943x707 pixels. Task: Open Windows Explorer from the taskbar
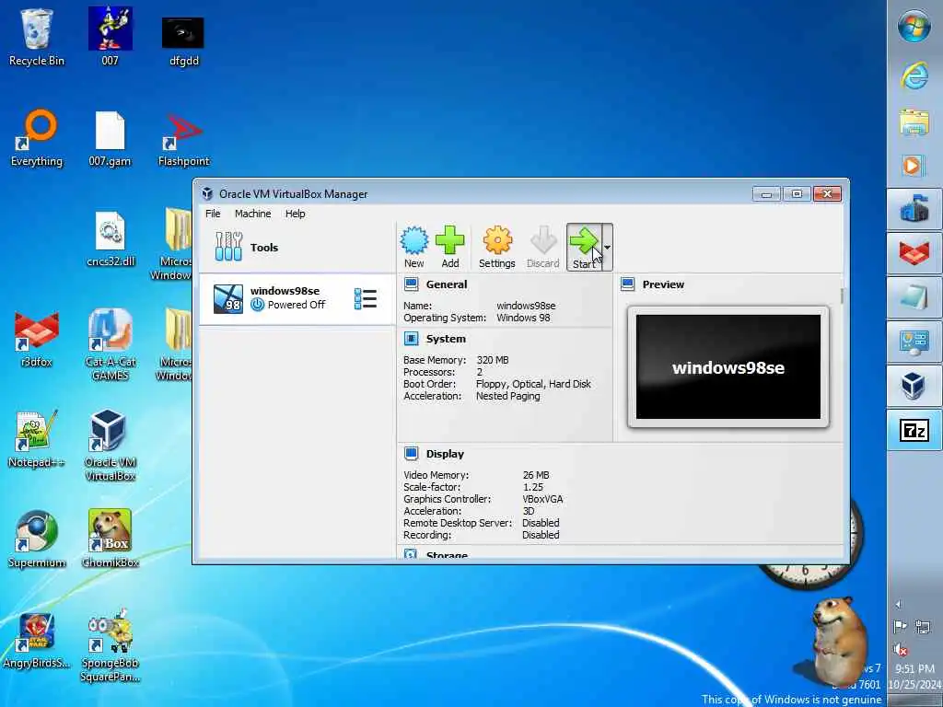914,122
